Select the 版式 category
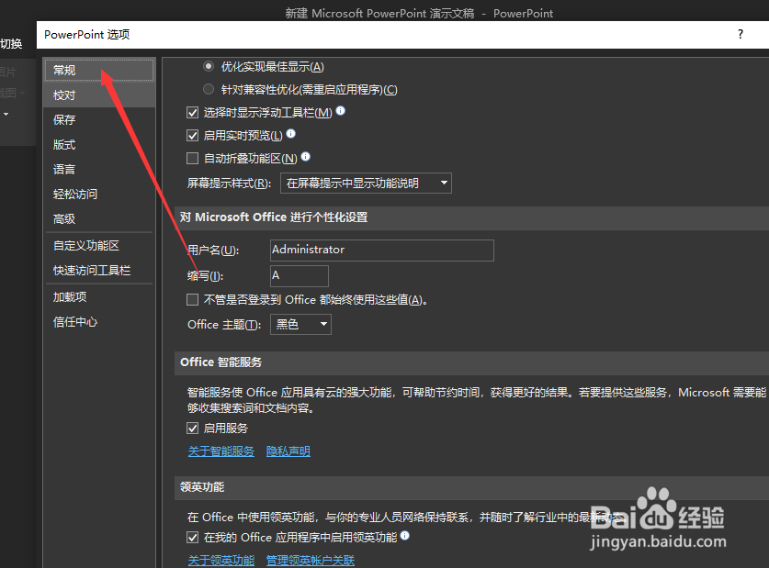The width and height of the screenshot is (769, 568). tap(99, 145)
